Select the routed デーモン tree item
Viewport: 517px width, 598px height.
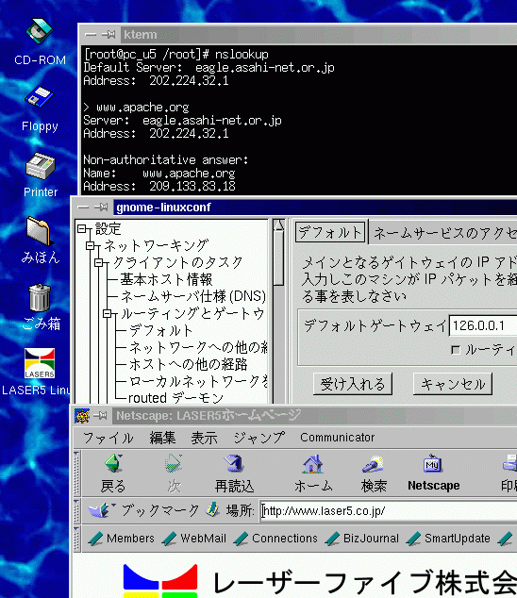175,398
